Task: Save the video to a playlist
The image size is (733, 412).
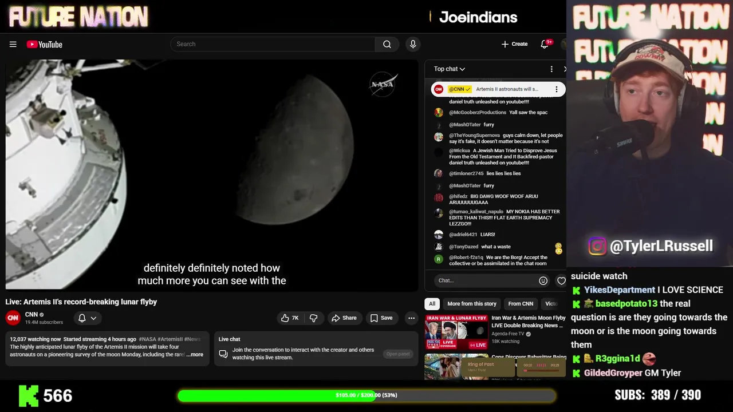Action: tap(381, 318)
